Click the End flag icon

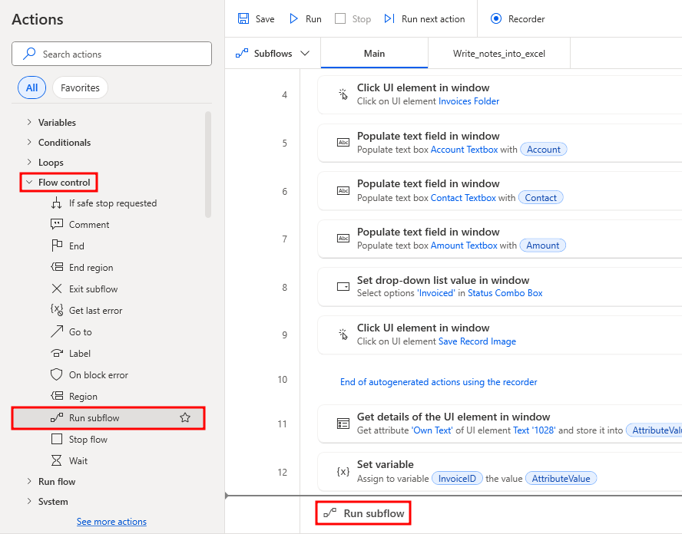coord(57,246)
